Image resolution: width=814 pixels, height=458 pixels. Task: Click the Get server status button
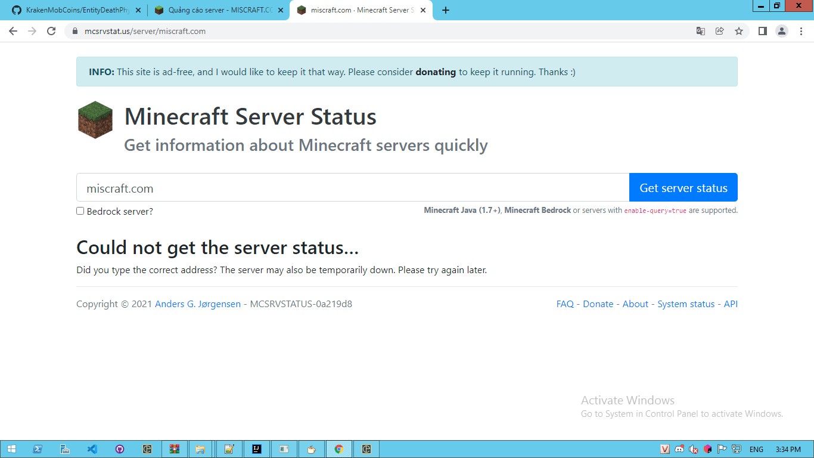[x=683, y=188]
